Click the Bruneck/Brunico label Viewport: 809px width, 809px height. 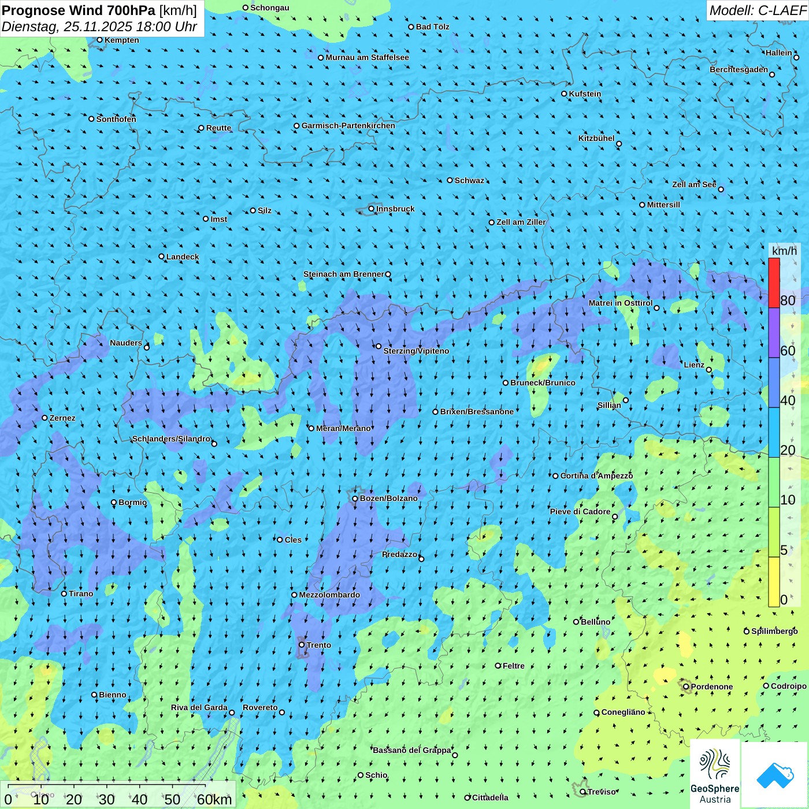coord(543,383)
